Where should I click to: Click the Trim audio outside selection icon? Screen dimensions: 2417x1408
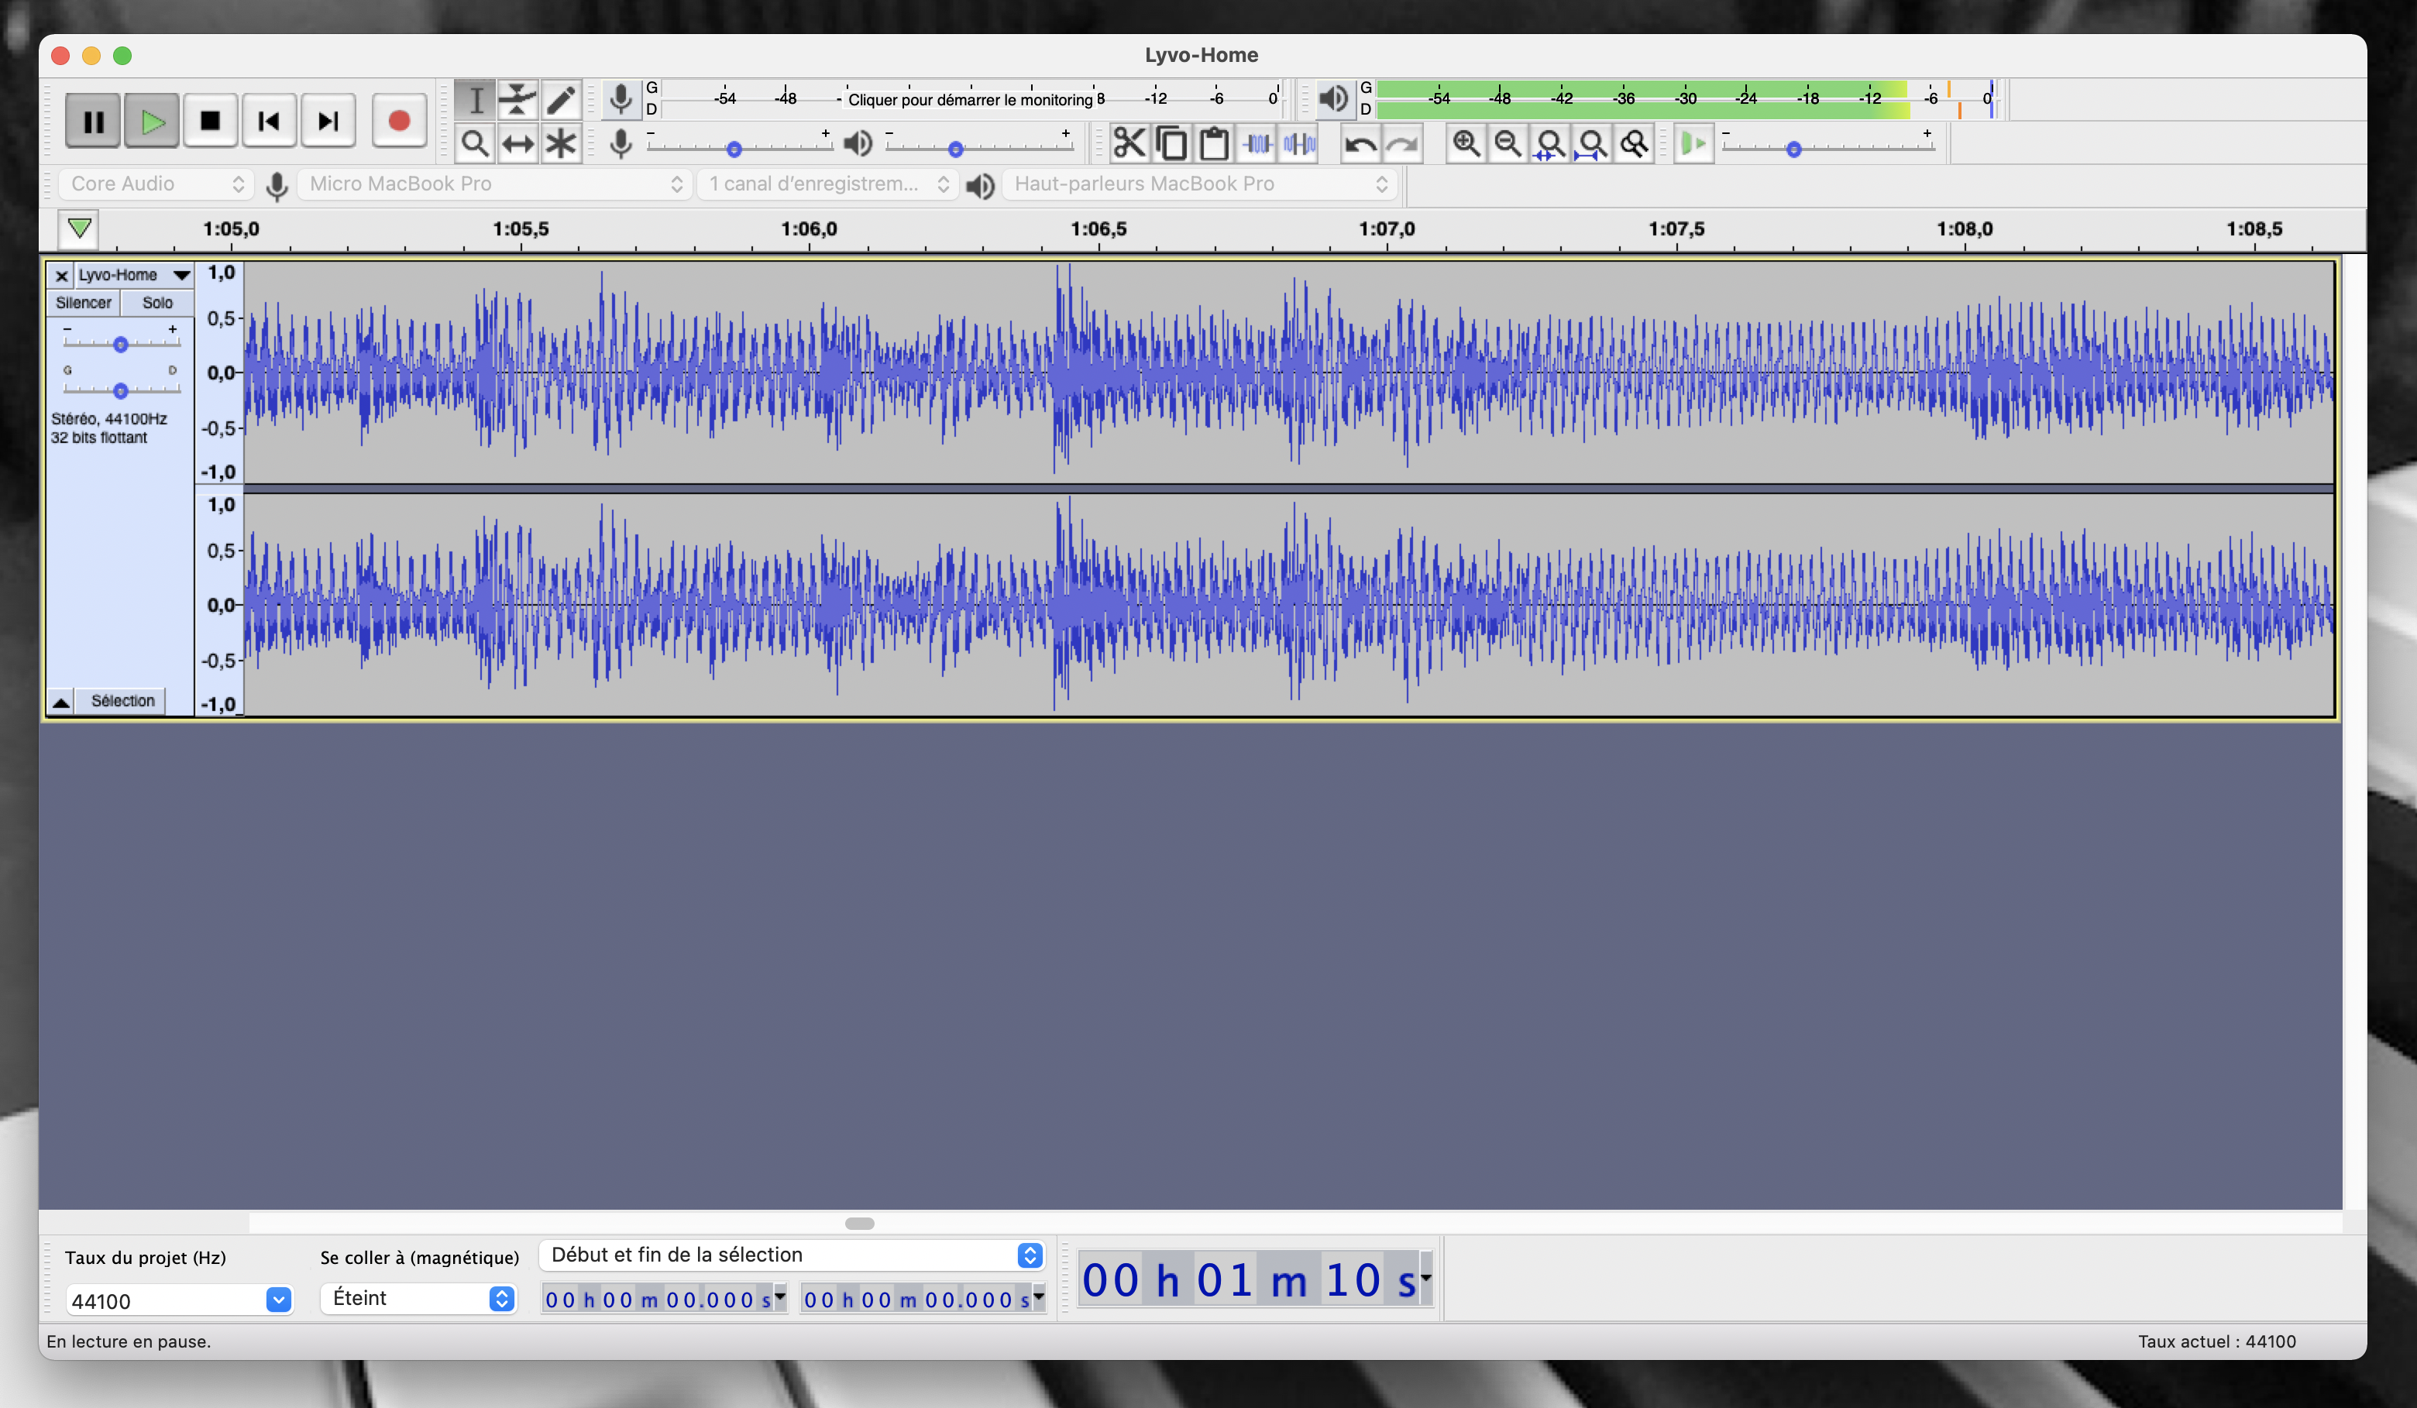tap(1257, 144)
